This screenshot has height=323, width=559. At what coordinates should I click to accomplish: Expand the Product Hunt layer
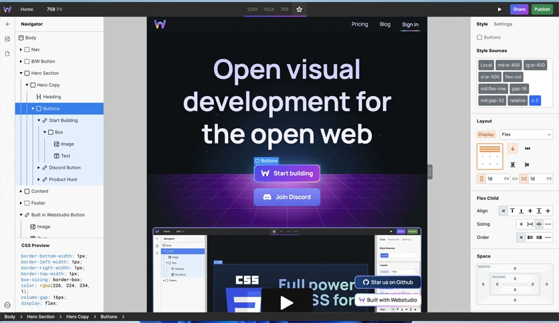[x=39, y=180]
